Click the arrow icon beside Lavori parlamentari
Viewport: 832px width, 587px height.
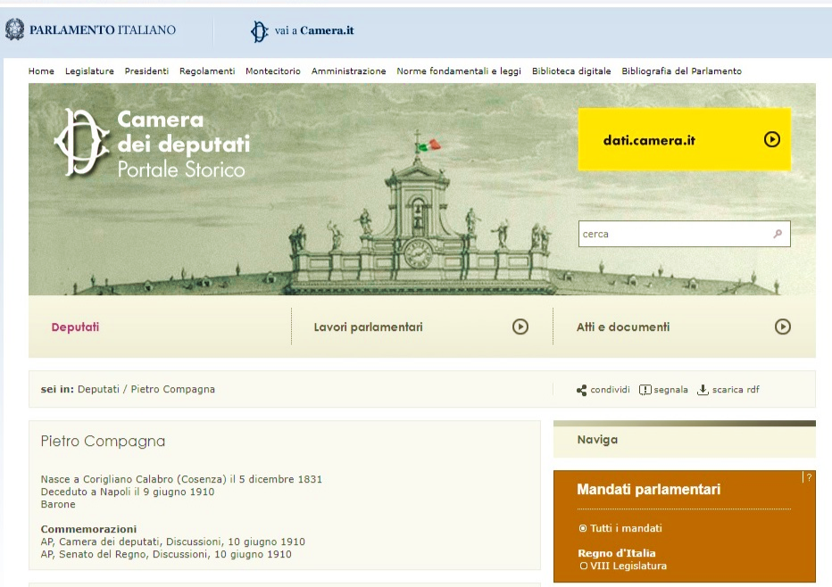[520, 327]
